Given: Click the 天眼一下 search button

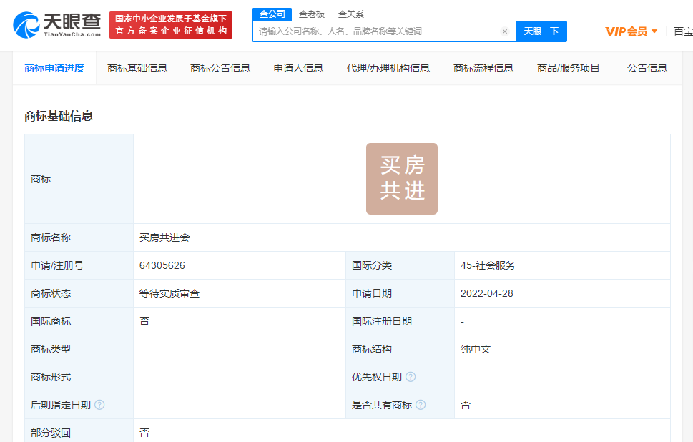Looking at the screenshot, I should click(x=541, y=31).
